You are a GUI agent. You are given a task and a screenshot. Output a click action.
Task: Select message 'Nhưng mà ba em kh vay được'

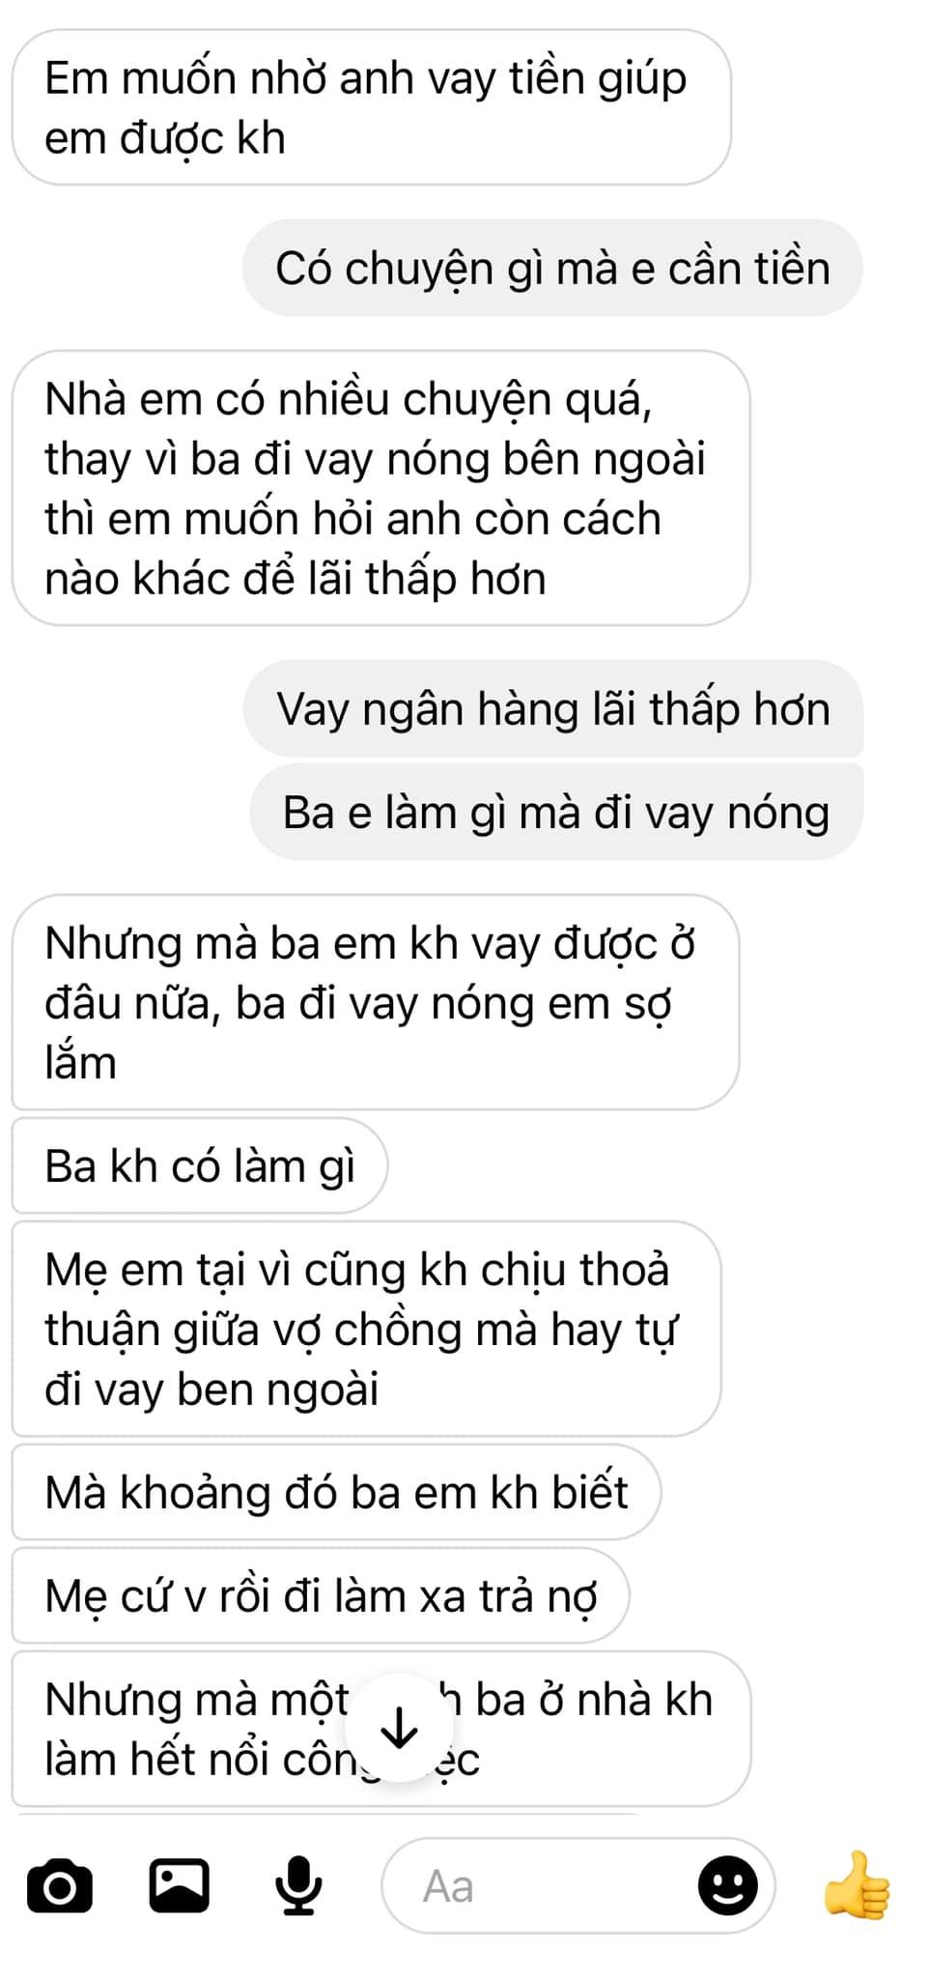tap(376, 1002)
